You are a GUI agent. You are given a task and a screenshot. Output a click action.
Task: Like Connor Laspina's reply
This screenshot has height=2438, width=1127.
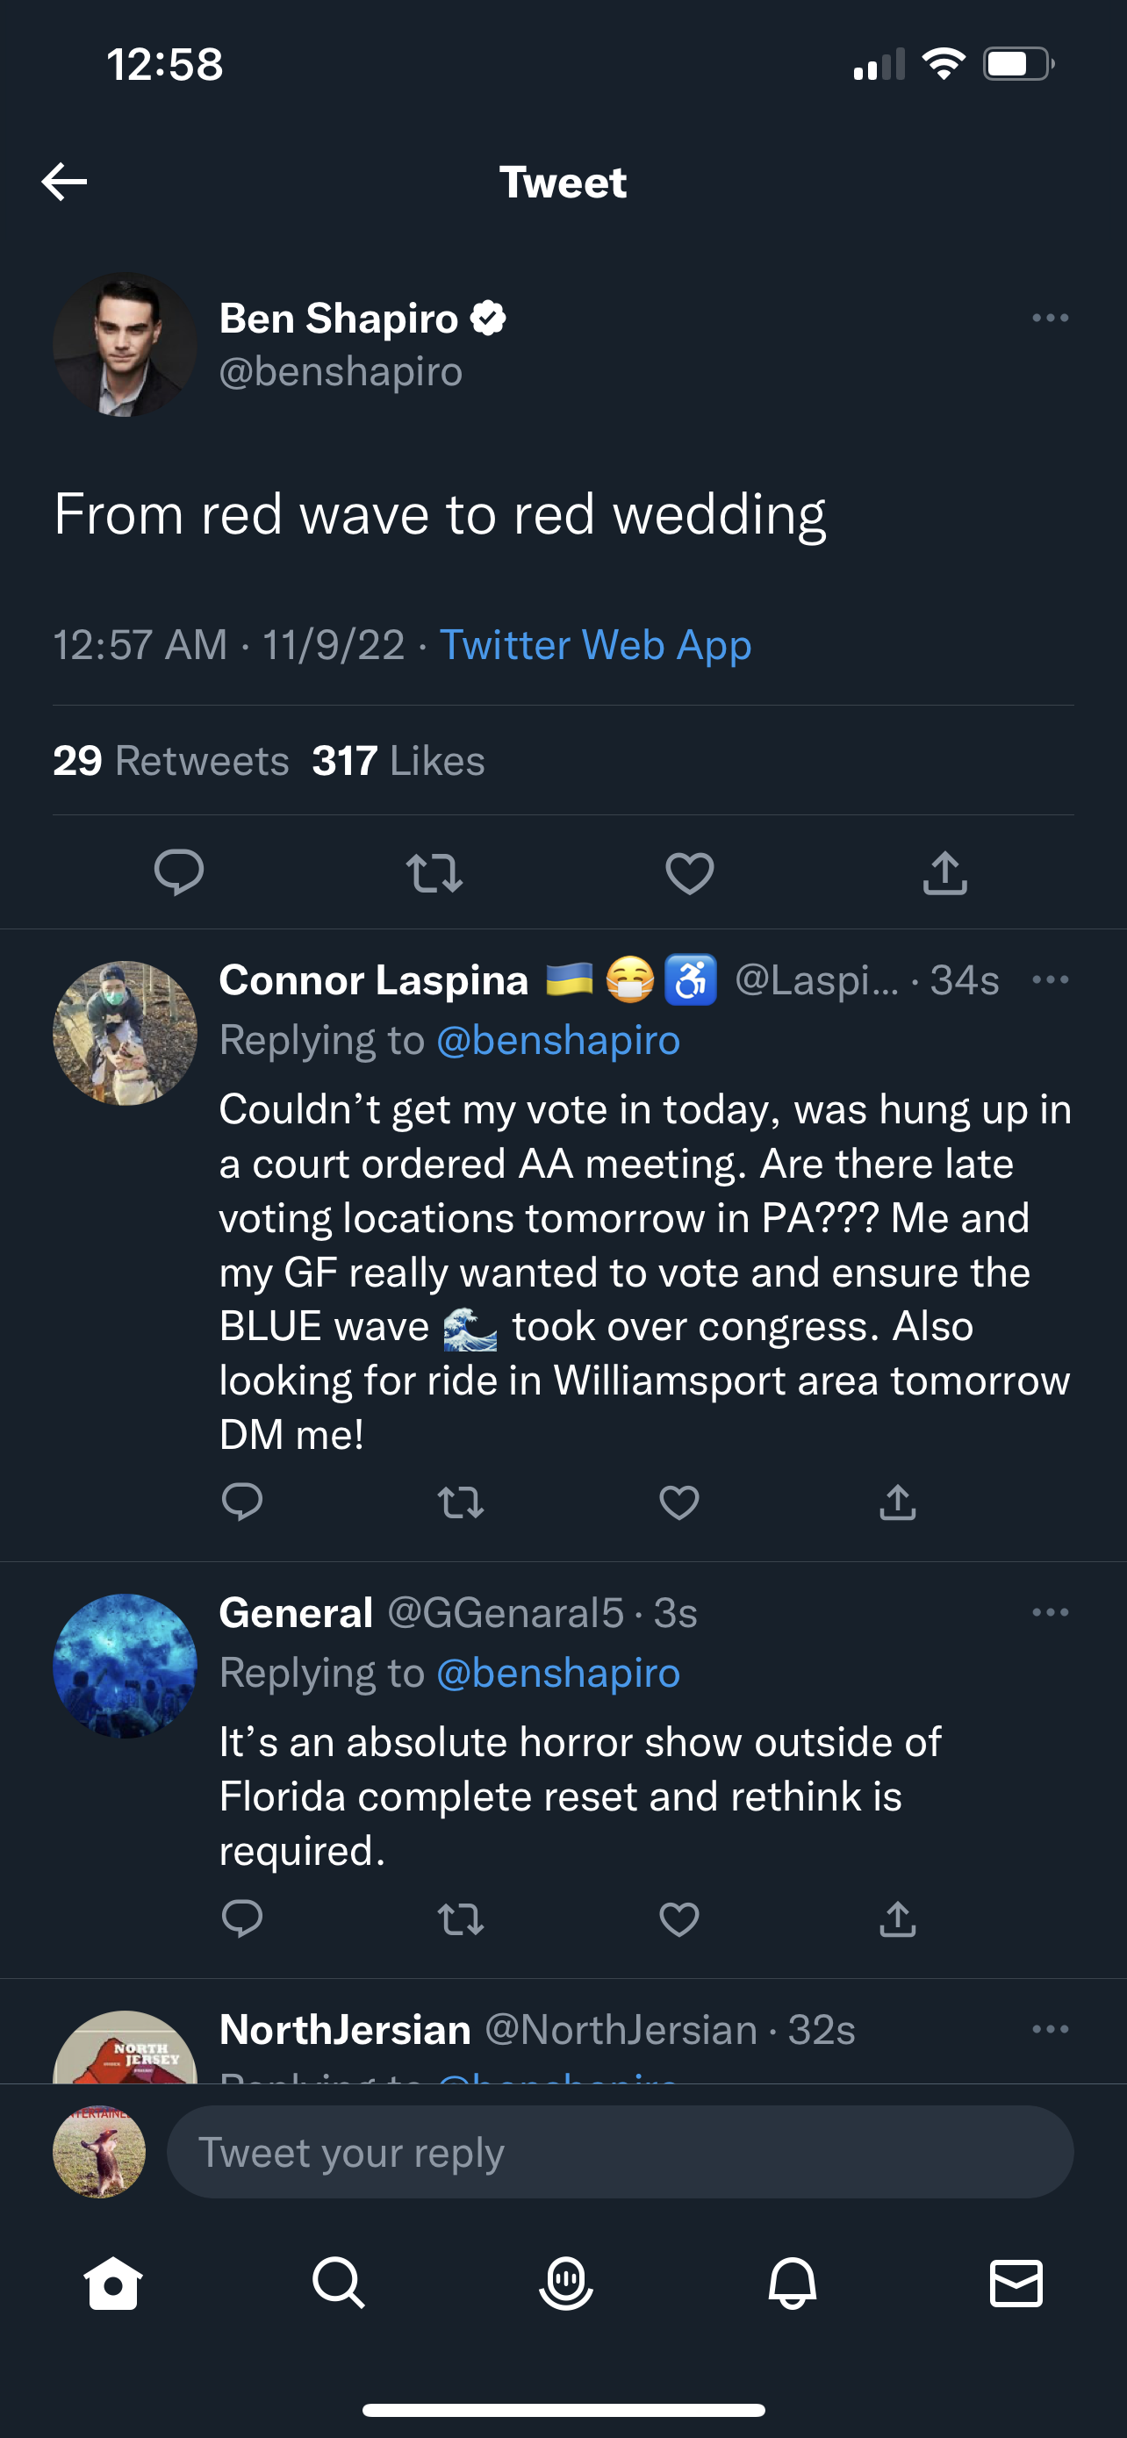(678, 1502)
